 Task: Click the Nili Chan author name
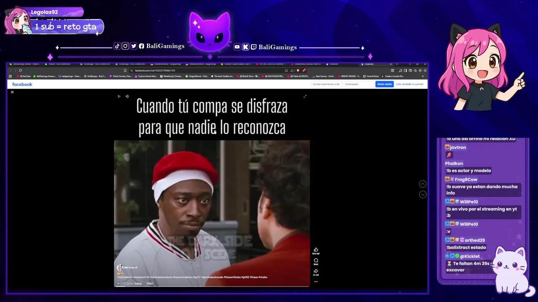pyautogui.click(x=129, y=268)
